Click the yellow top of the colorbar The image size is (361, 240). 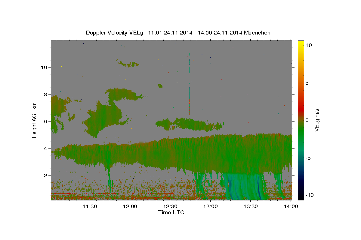301,43
